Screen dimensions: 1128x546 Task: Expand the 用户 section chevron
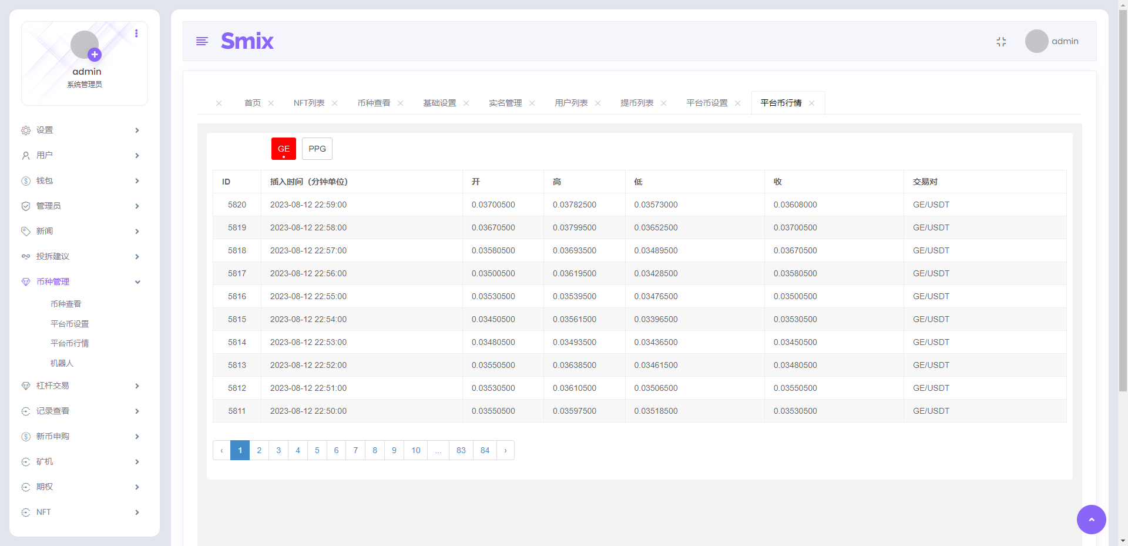(137, 155)
